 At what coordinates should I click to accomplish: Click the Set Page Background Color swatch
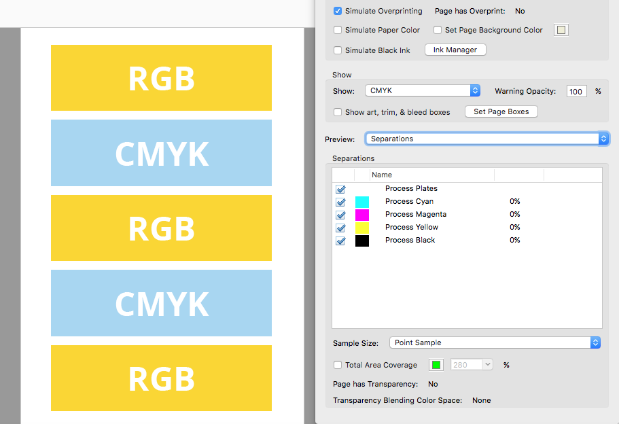pos(561,29)
